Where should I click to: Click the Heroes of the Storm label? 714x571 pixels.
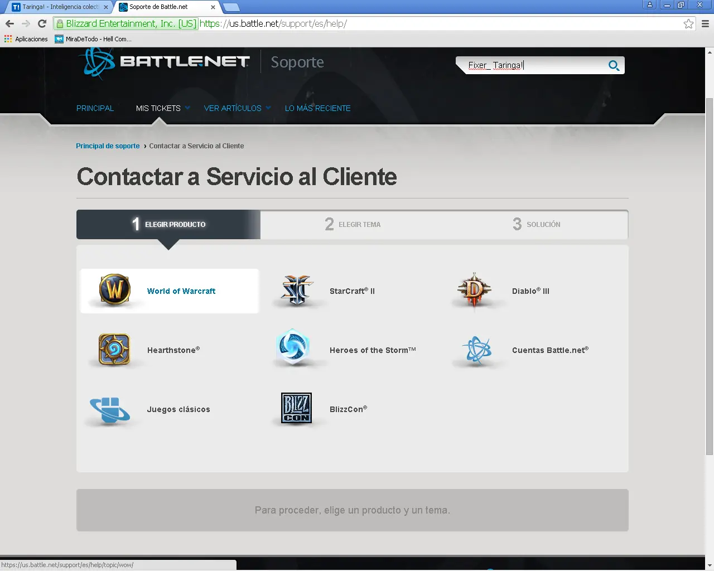373,350
